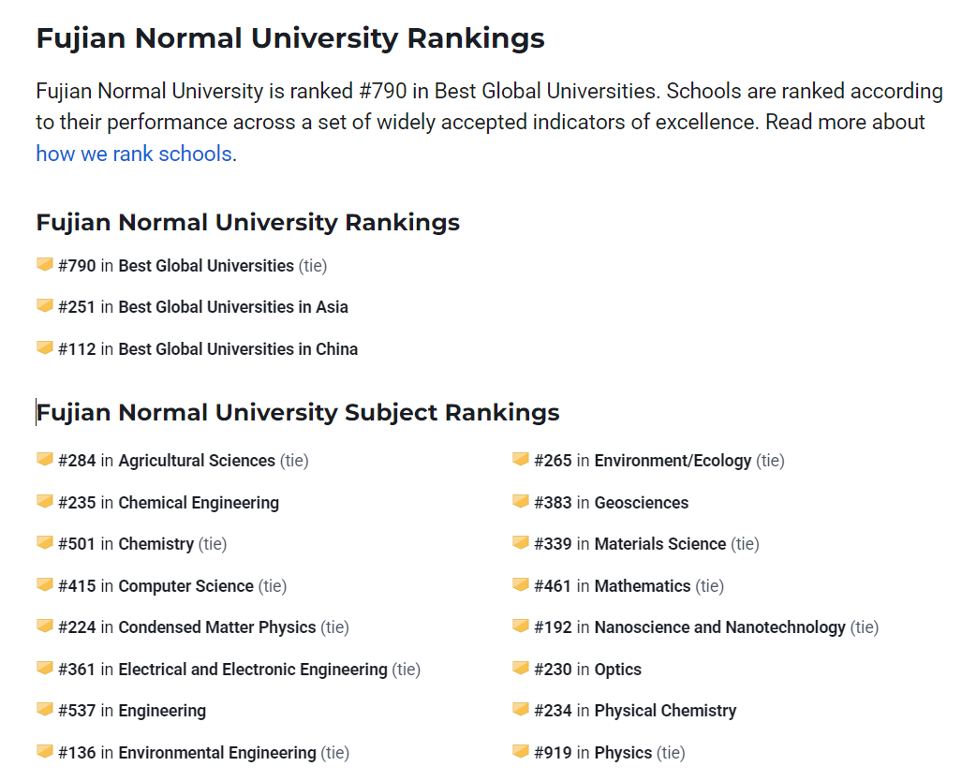962x781 pixels.
Task: Click the Fujian Normal University Subject Rankings heading
Action: [x=298, y=412]
